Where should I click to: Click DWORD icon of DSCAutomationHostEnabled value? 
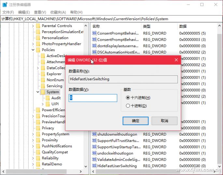tap(94, 52)
